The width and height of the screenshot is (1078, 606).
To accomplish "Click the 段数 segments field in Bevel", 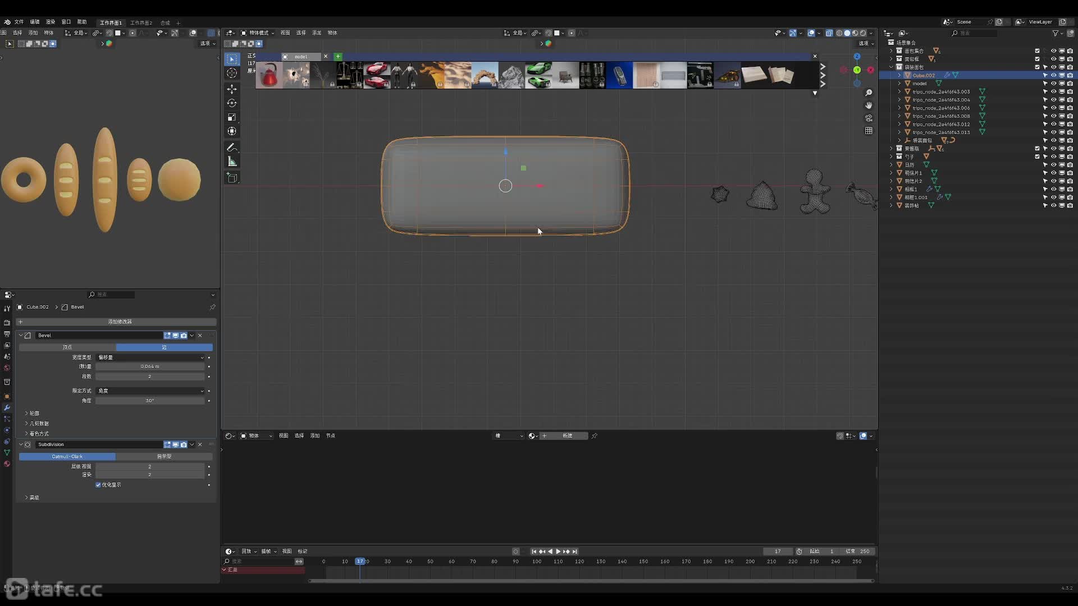I will pos(149,377).
